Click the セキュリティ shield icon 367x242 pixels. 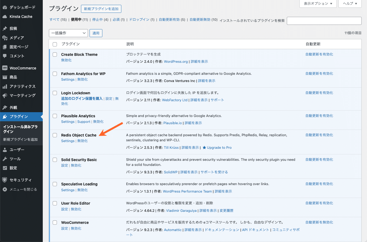[5, 180]
